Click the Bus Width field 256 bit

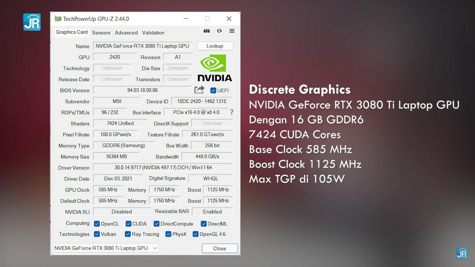[x=212, y=145]
